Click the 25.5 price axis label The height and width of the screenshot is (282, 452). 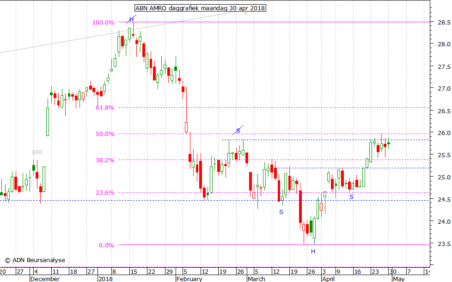click(x=444, y=155)
